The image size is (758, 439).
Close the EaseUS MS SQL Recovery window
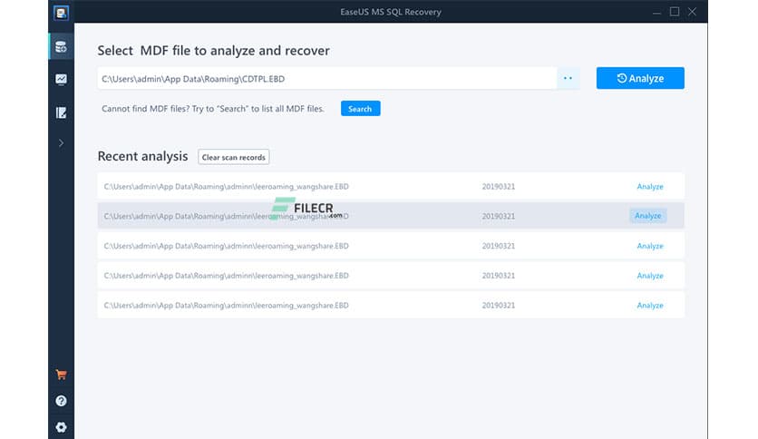tap(692, 12)
